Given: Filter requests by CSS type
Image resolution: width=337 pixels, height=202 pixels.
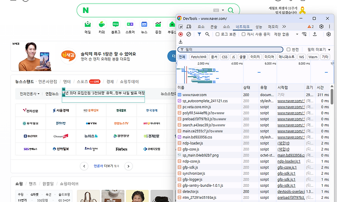Looking at the screenshot, I should pos(225,57).
